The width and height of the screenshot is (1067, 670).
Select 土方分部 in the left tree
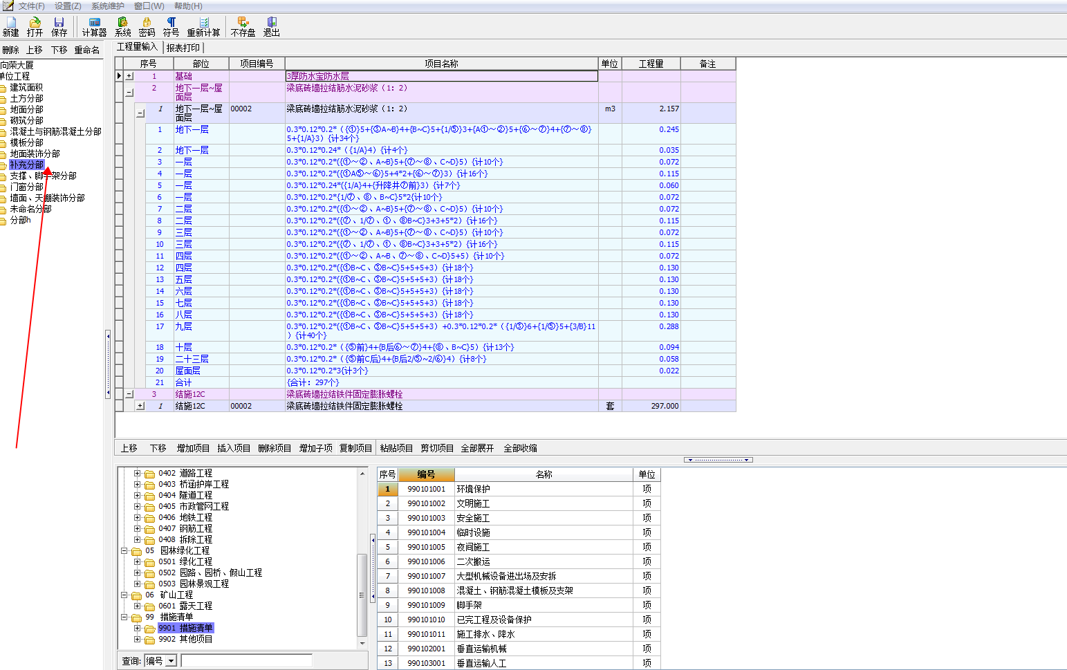tap(26, 98)
